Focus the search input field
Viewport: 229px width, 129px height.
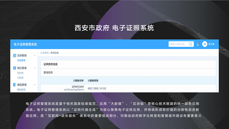click(x=178, y=44)
